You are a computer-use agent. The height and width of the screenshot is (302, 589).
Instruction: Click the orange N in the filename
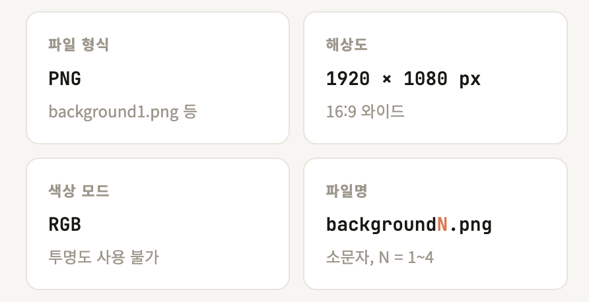pos(442,225)
